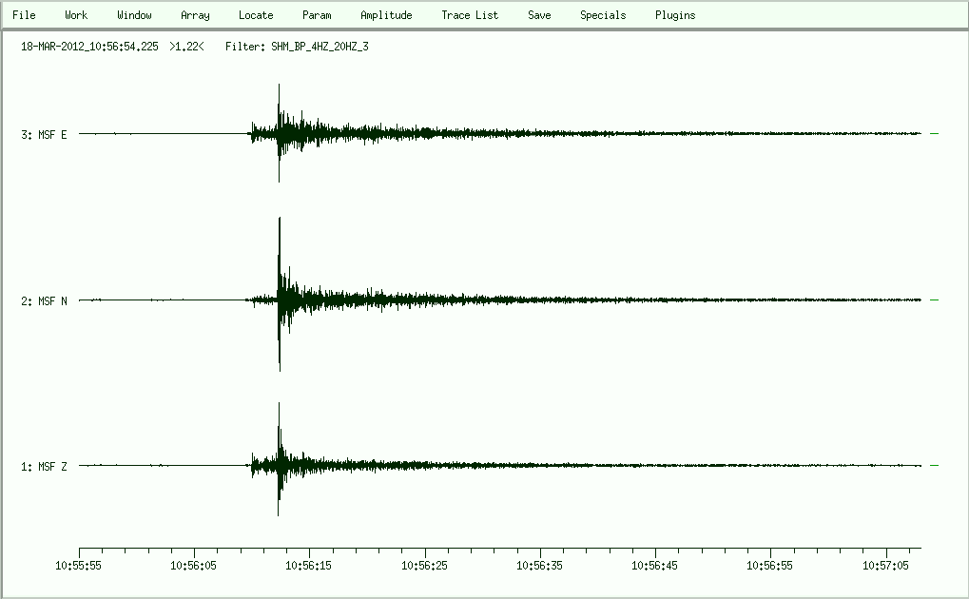Select the Param menu
The image size is (969, 599).
pyautogui.click(x=317, y=15)
